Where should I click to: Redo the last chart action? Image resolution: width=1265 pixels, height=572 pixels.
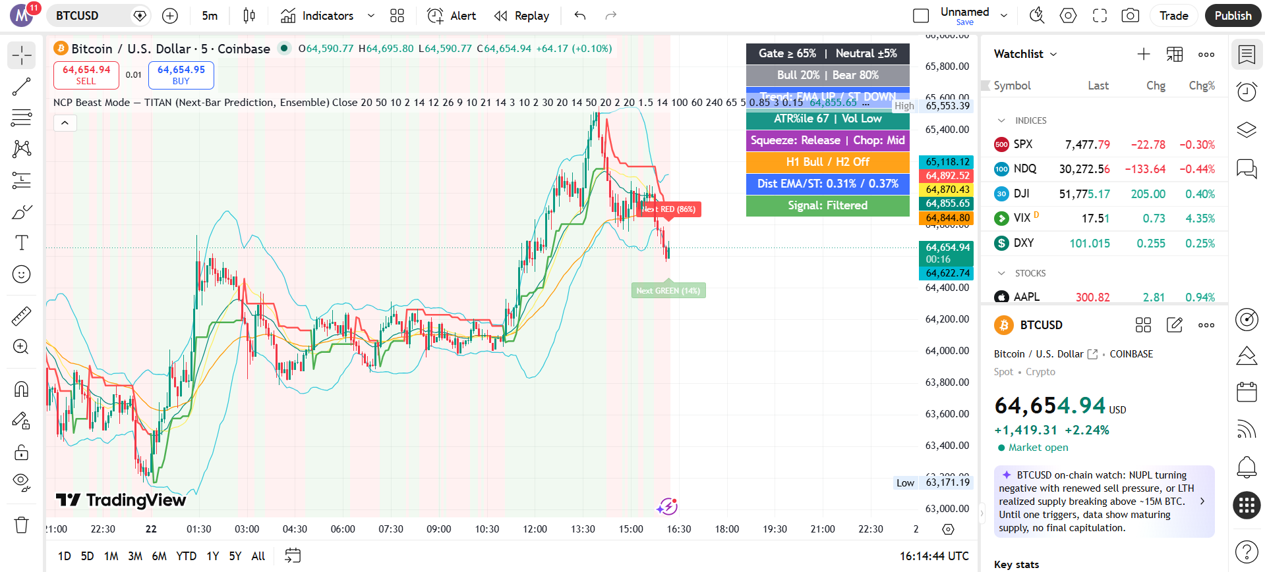tap(611, 16)
